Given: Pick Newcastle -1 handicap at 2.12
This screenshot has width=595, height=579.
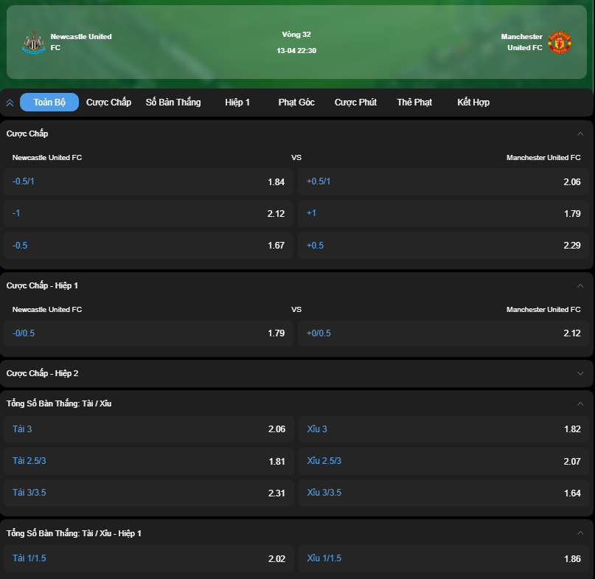Looking at the screenshot, I should coord(148,213).
